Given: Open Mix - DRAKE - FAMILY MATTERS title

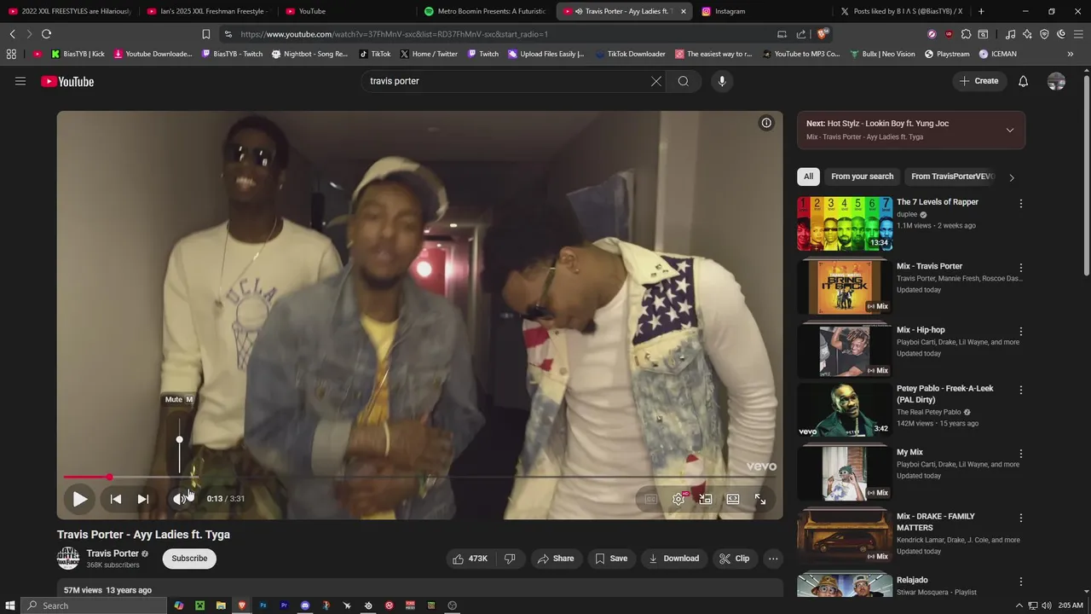Looking at the screenshot, I should tap(936, 522).
